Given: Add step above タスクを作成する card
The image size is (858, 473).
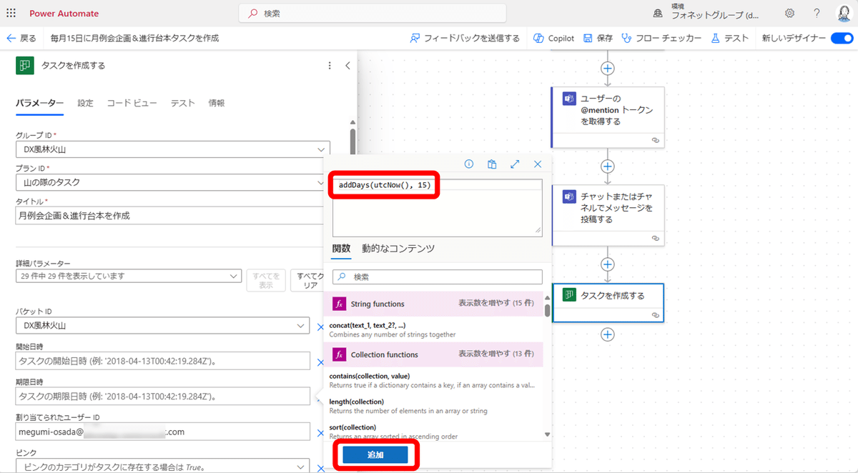Looking at the screenshot, I should (x=608, y=264).
